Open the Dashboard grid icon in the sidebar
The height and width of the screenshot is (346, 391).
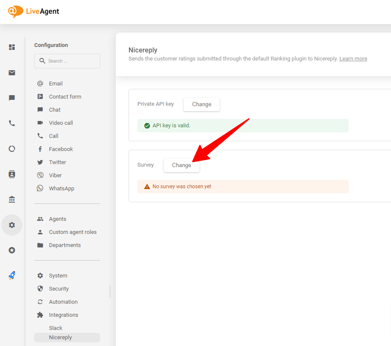[11, 47]
